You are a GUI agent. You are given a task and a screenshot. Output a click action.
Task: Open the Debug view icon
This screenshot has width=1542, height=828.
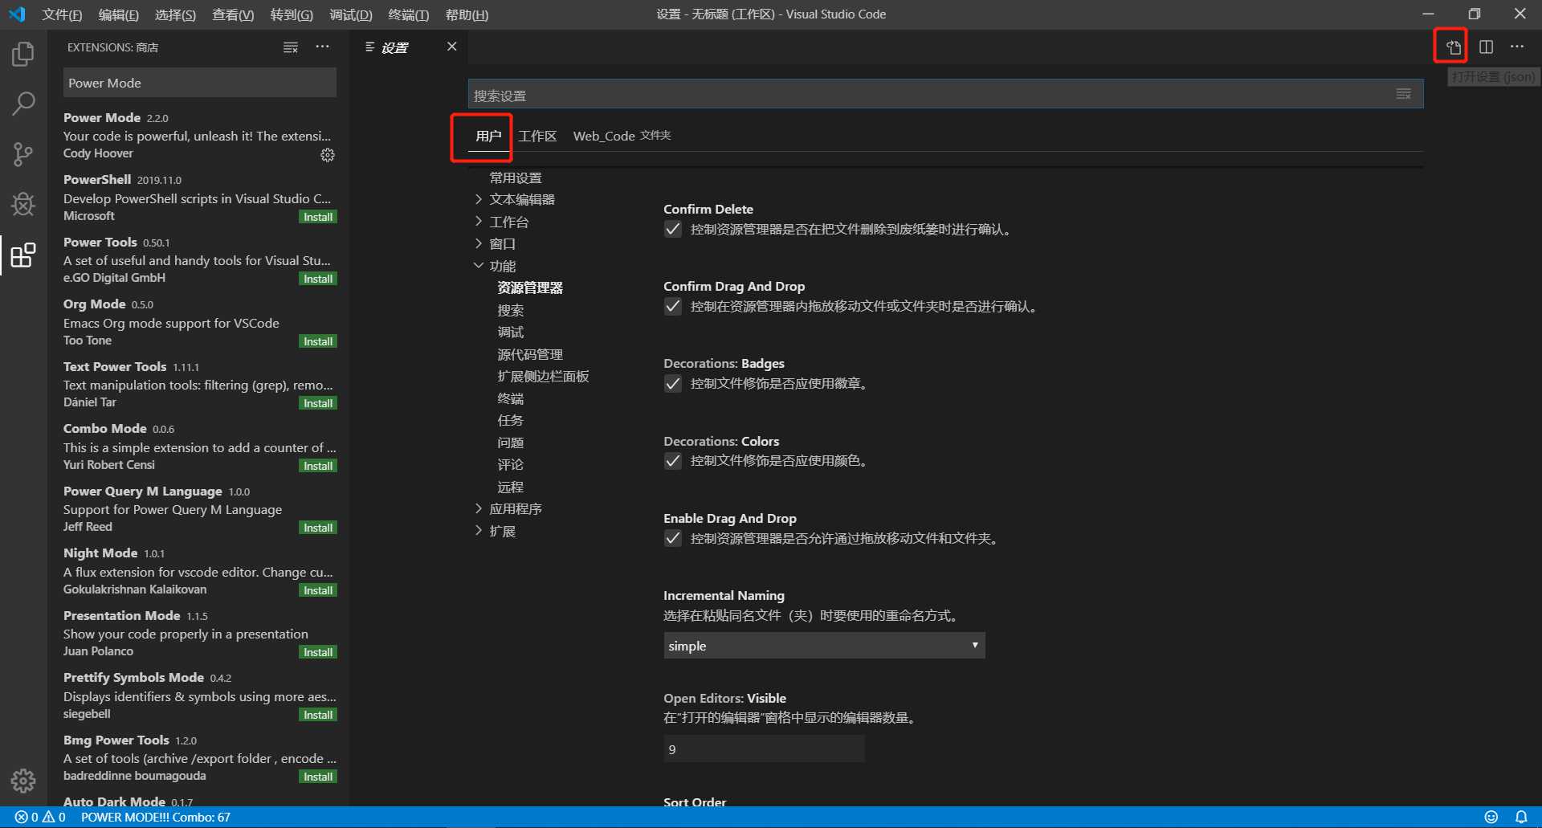(x=23, y=204)
